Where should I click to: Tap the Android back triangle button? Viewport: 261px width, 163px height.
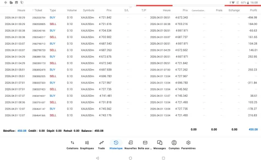click(98, 158)
